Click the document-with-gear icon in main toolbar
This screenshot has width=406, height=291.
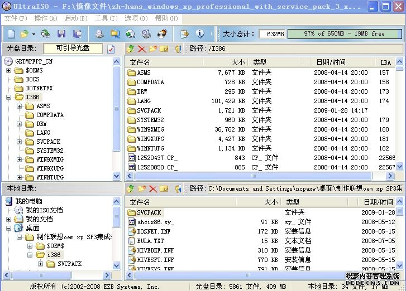[x=184, y=34]
